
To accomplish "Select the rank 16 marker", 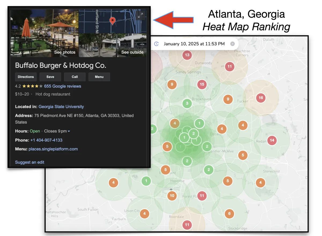I will click(x=261, y=98).
